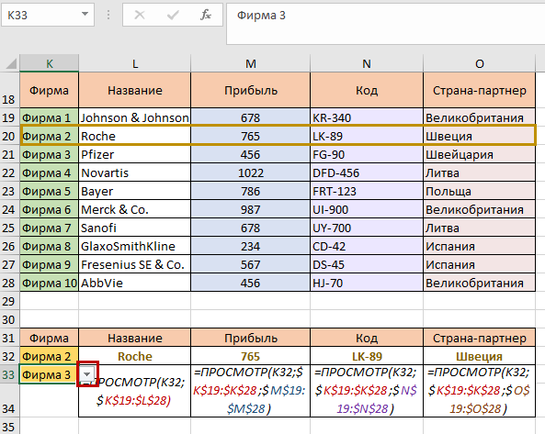Select column L header
The image size is (545, 434).
[x=135, y=63]
